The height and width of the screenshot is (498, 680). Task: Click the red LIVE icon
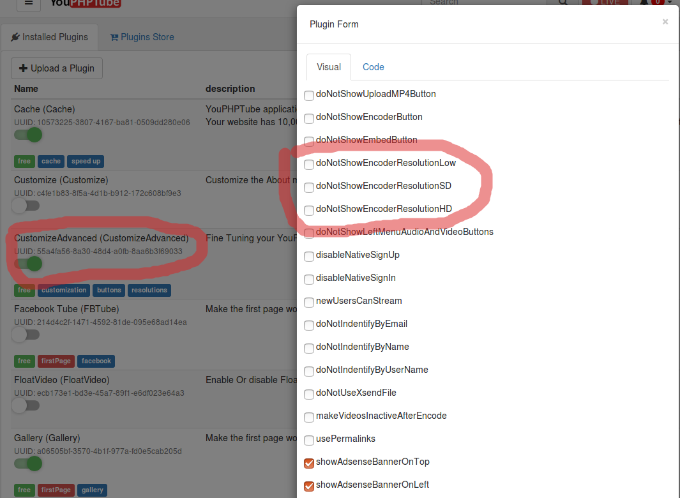[x=604, y=3]
